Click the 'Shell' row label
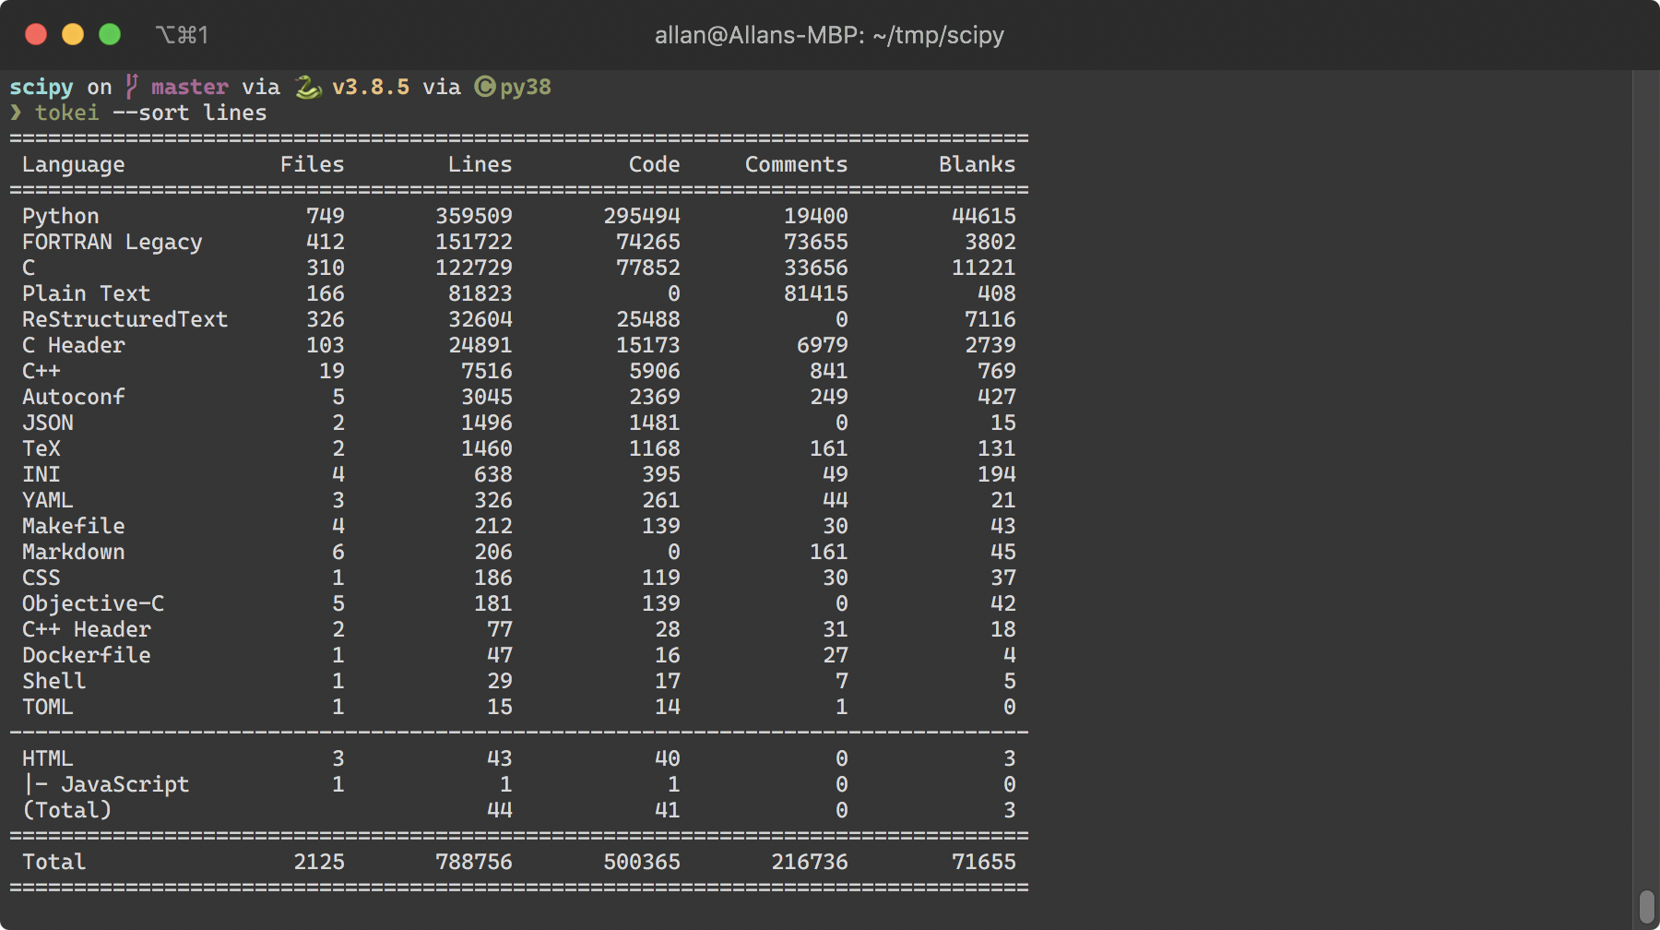Viewport: 1660px width, 930px height. [x=54, y=681]
